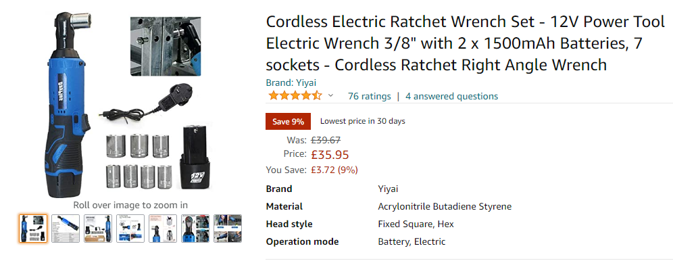Image resolution: width=673 pixels, height=263 pixels.
Task: Click the main blue ratchet wrench image
Action: [x=64, y=105]
